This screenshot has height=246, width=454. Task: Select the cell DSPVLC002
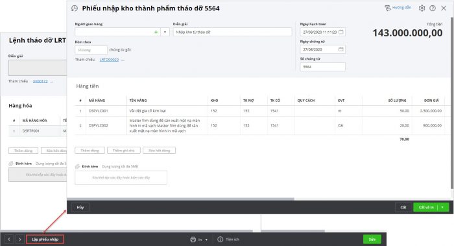(99, 125)
